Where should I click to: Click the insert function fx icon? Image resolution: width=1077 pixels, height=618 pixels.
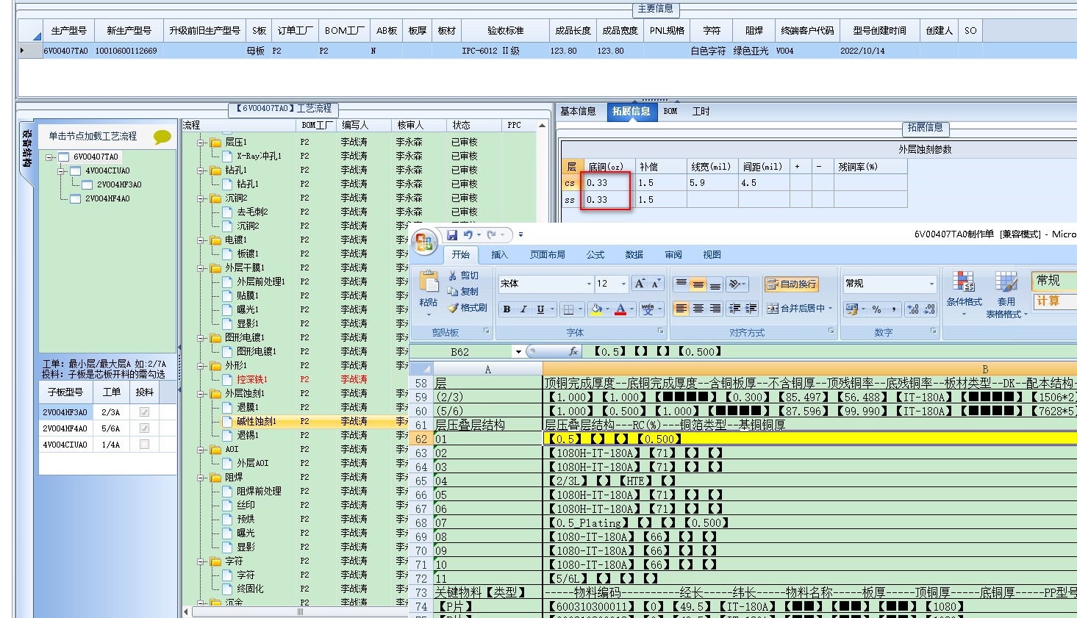click(573, 351)
